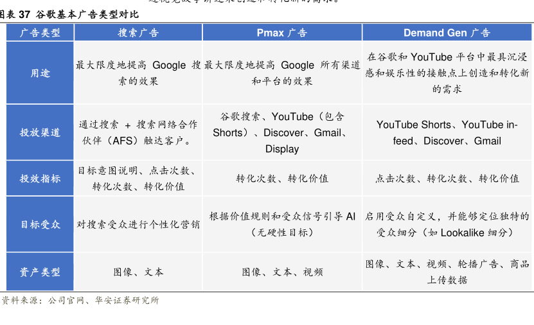
Task: Click source note '资料来源：公司官网、华安证券研究所'
Action: point(80,300)
